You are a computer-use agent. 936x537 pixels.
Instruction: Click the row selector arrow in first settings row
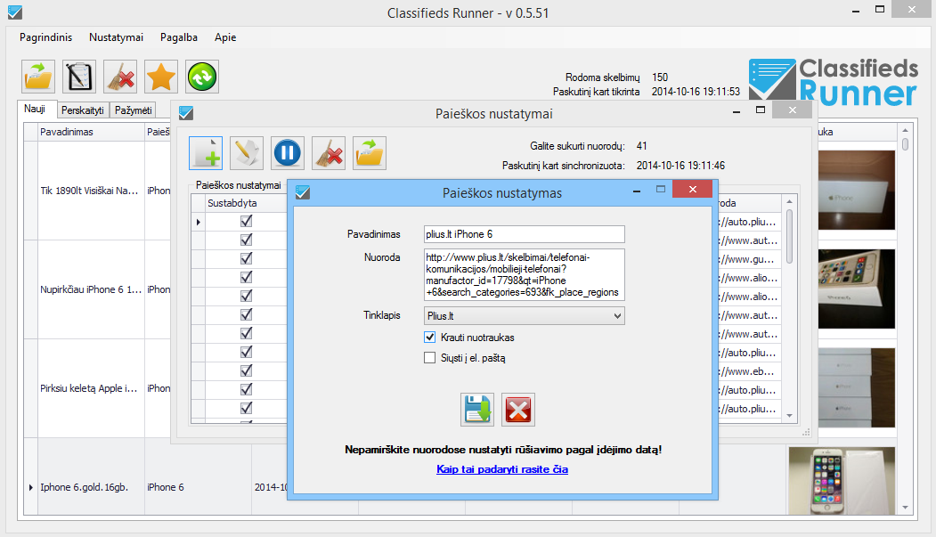pos(199,222)
